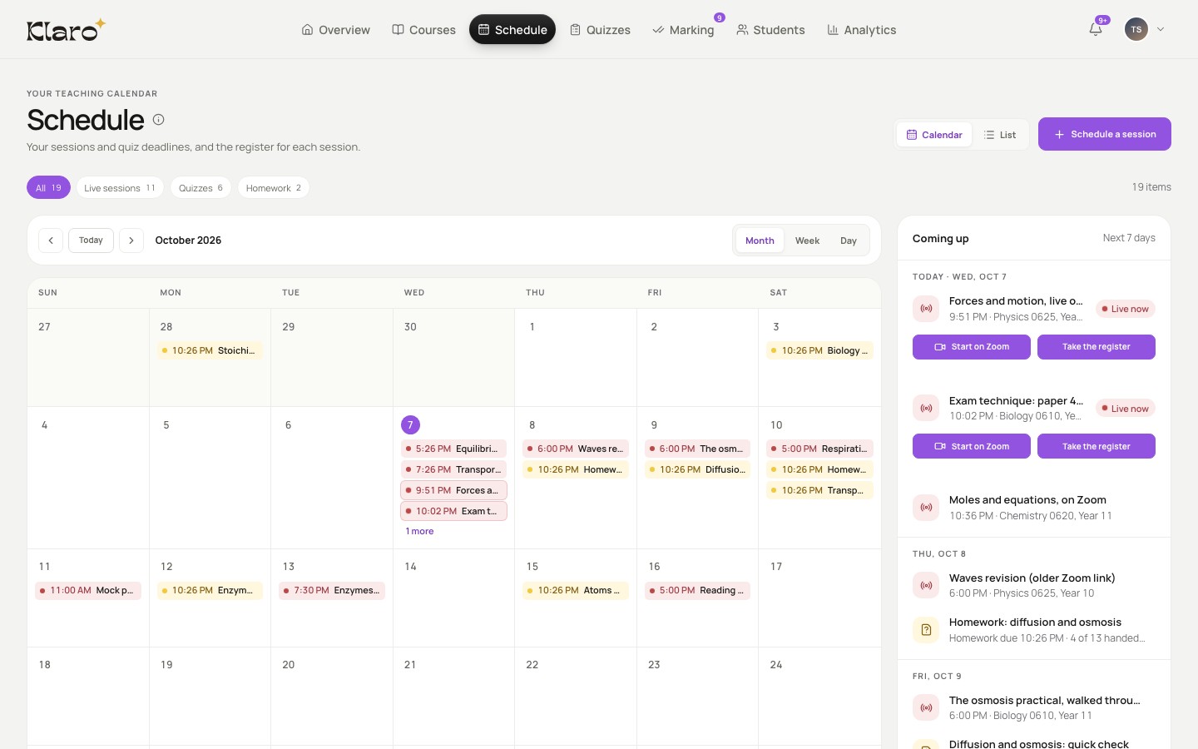Switch to List view

[x=1000, y=135]
